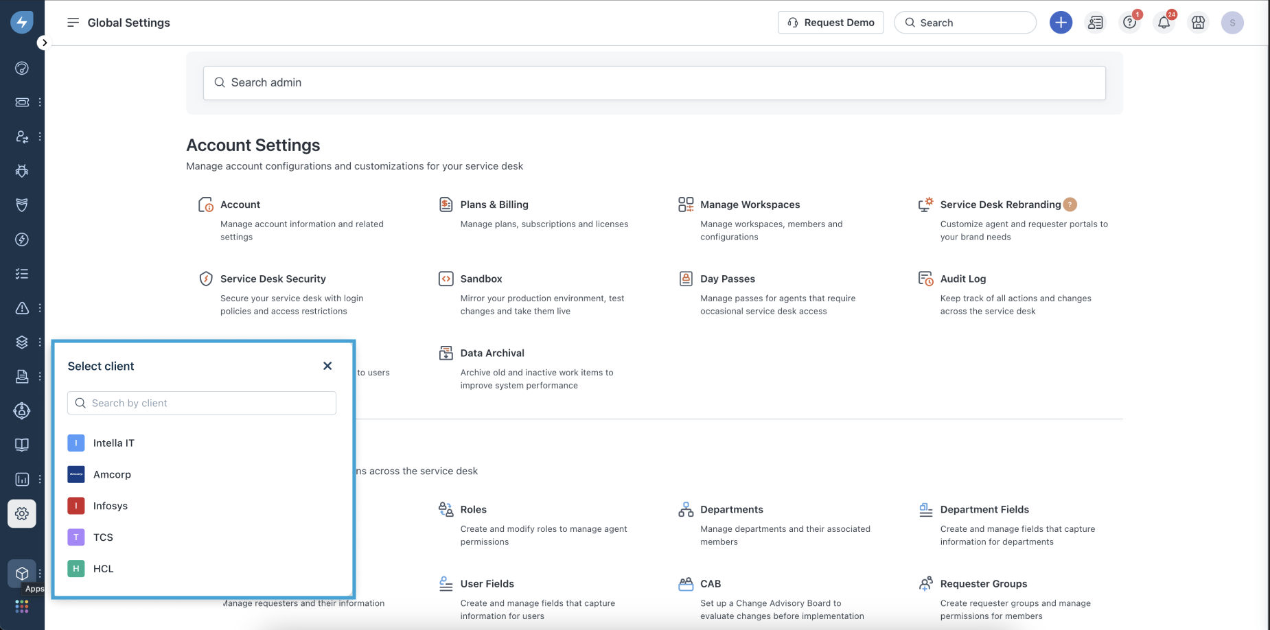Click the Request Demo button
The width and height of the screenshot is (1270, 630).
click(x=831, y=22)
